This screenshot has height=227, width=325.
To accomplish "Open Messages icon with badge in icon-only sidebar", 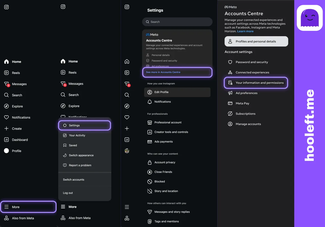I will pos(127,84).
